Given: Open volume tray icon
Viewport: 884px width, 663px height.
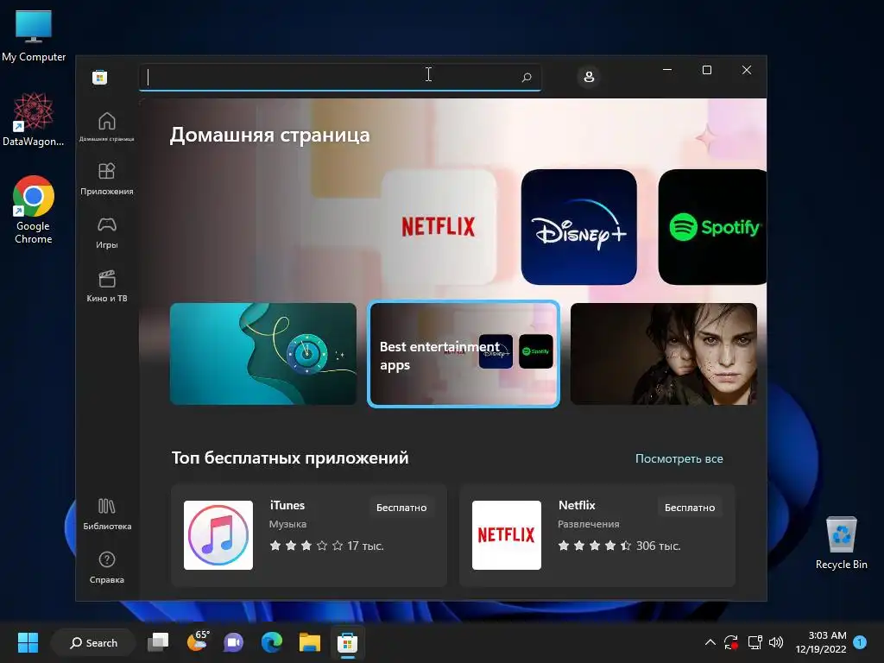Looking at the screenshot, I should [776, 642].
